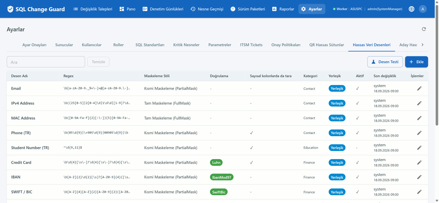Image resolution: width=439 pixels, height=203 pixels.
Task: Click the IbanMod97 validation badge
Action: pyautogui.click(x=222, y=177)
